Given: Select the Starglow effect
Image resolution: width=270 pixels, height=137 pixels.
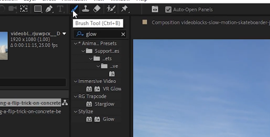Looking at the screenshot, I should (104, 104).
